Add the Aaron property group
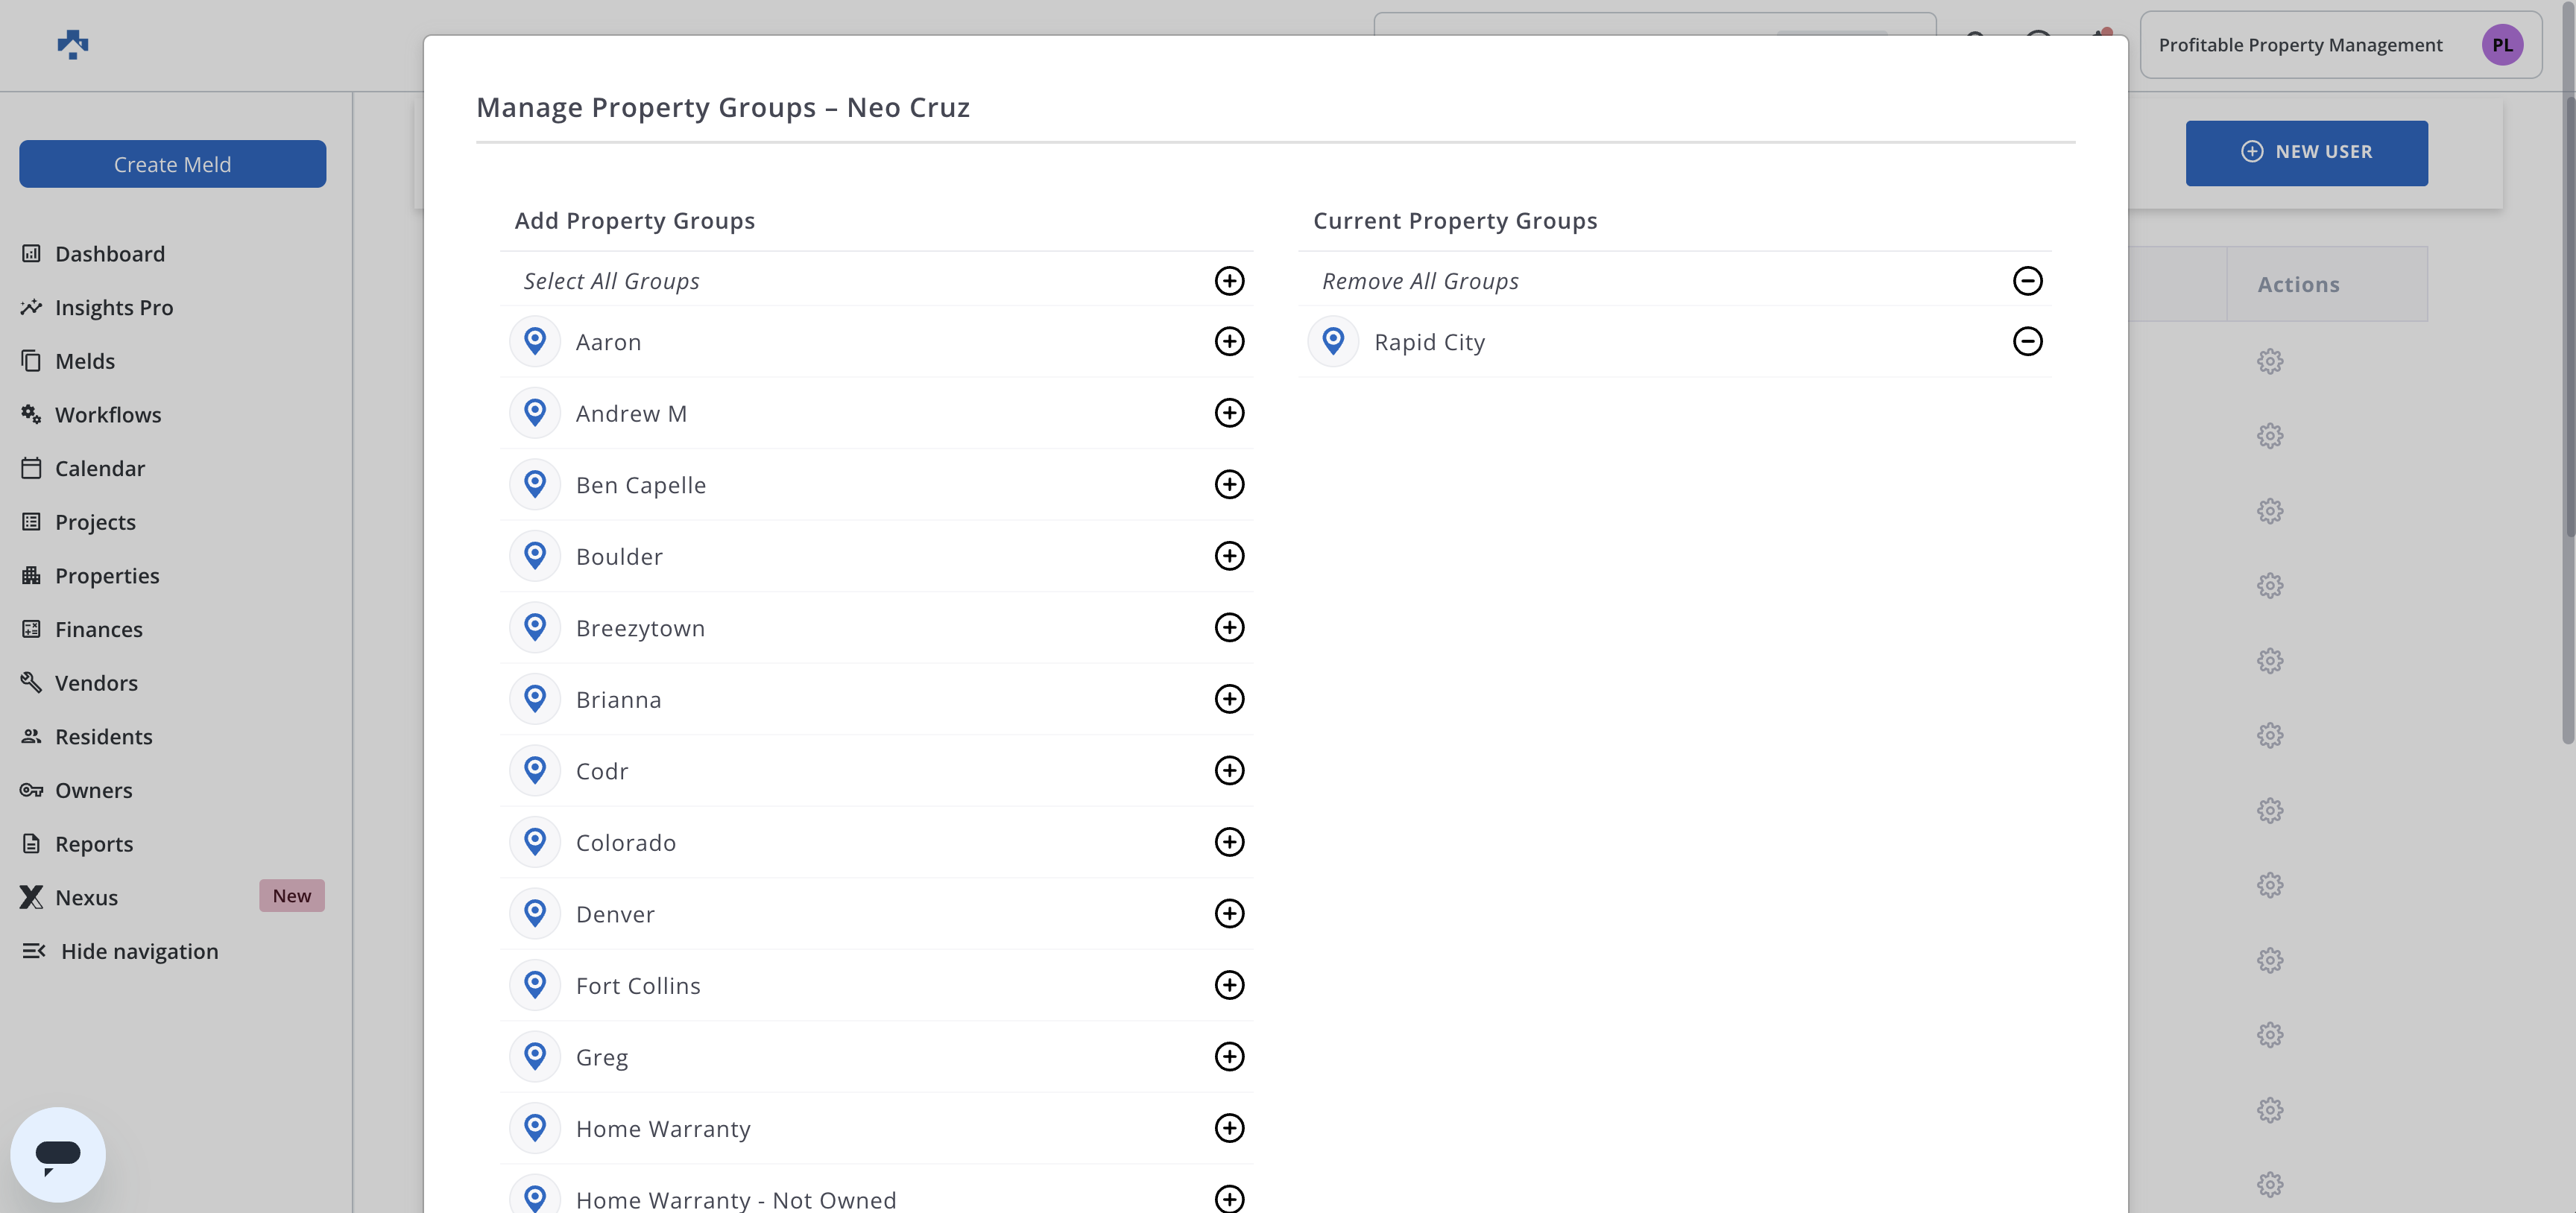This screenshot has height=1213, width=2576. click(x=1229, y=342)
